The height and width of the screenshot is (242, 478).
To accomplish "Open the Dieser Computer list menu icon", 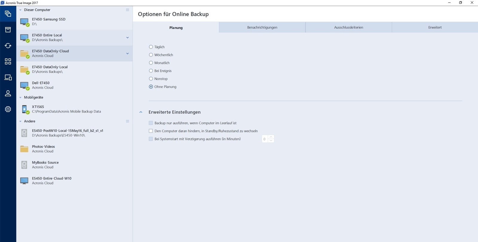I will click(128, 10).
